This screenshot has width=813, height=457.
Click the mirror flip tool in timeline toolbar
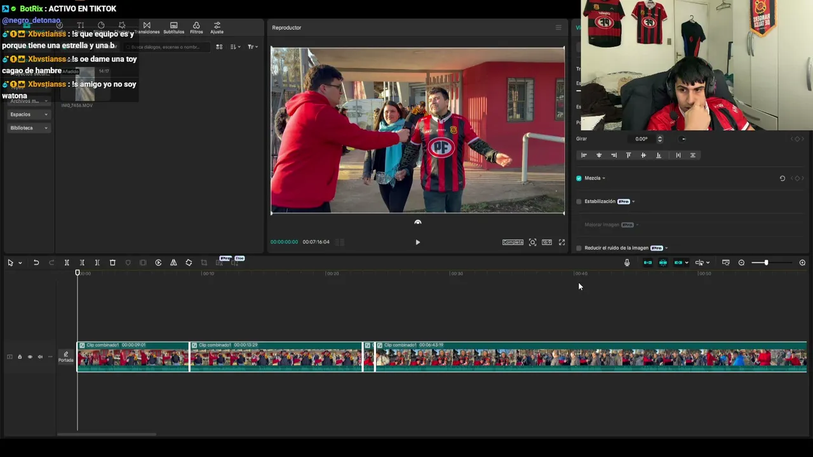pos(173,263)
